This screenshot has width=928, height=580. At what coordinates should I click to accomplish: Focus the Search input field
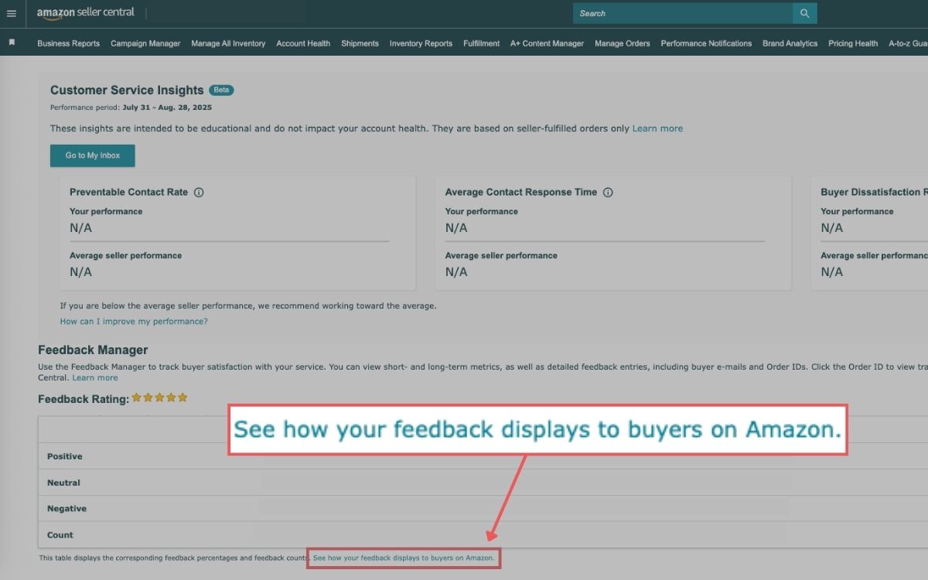point(683,13)
